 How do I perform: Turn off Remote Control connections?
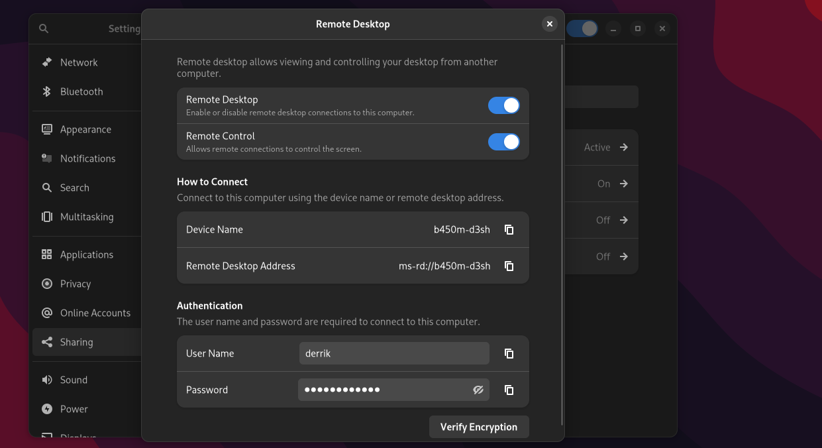pyautogui.click(x=504, y=141)
